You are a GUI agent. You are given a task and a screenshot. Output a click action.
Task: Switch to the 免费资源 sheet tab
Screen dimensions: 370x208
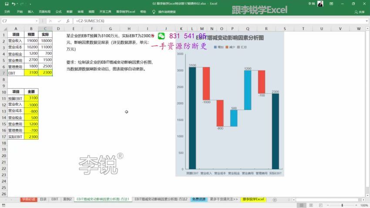tap(198, 199)
